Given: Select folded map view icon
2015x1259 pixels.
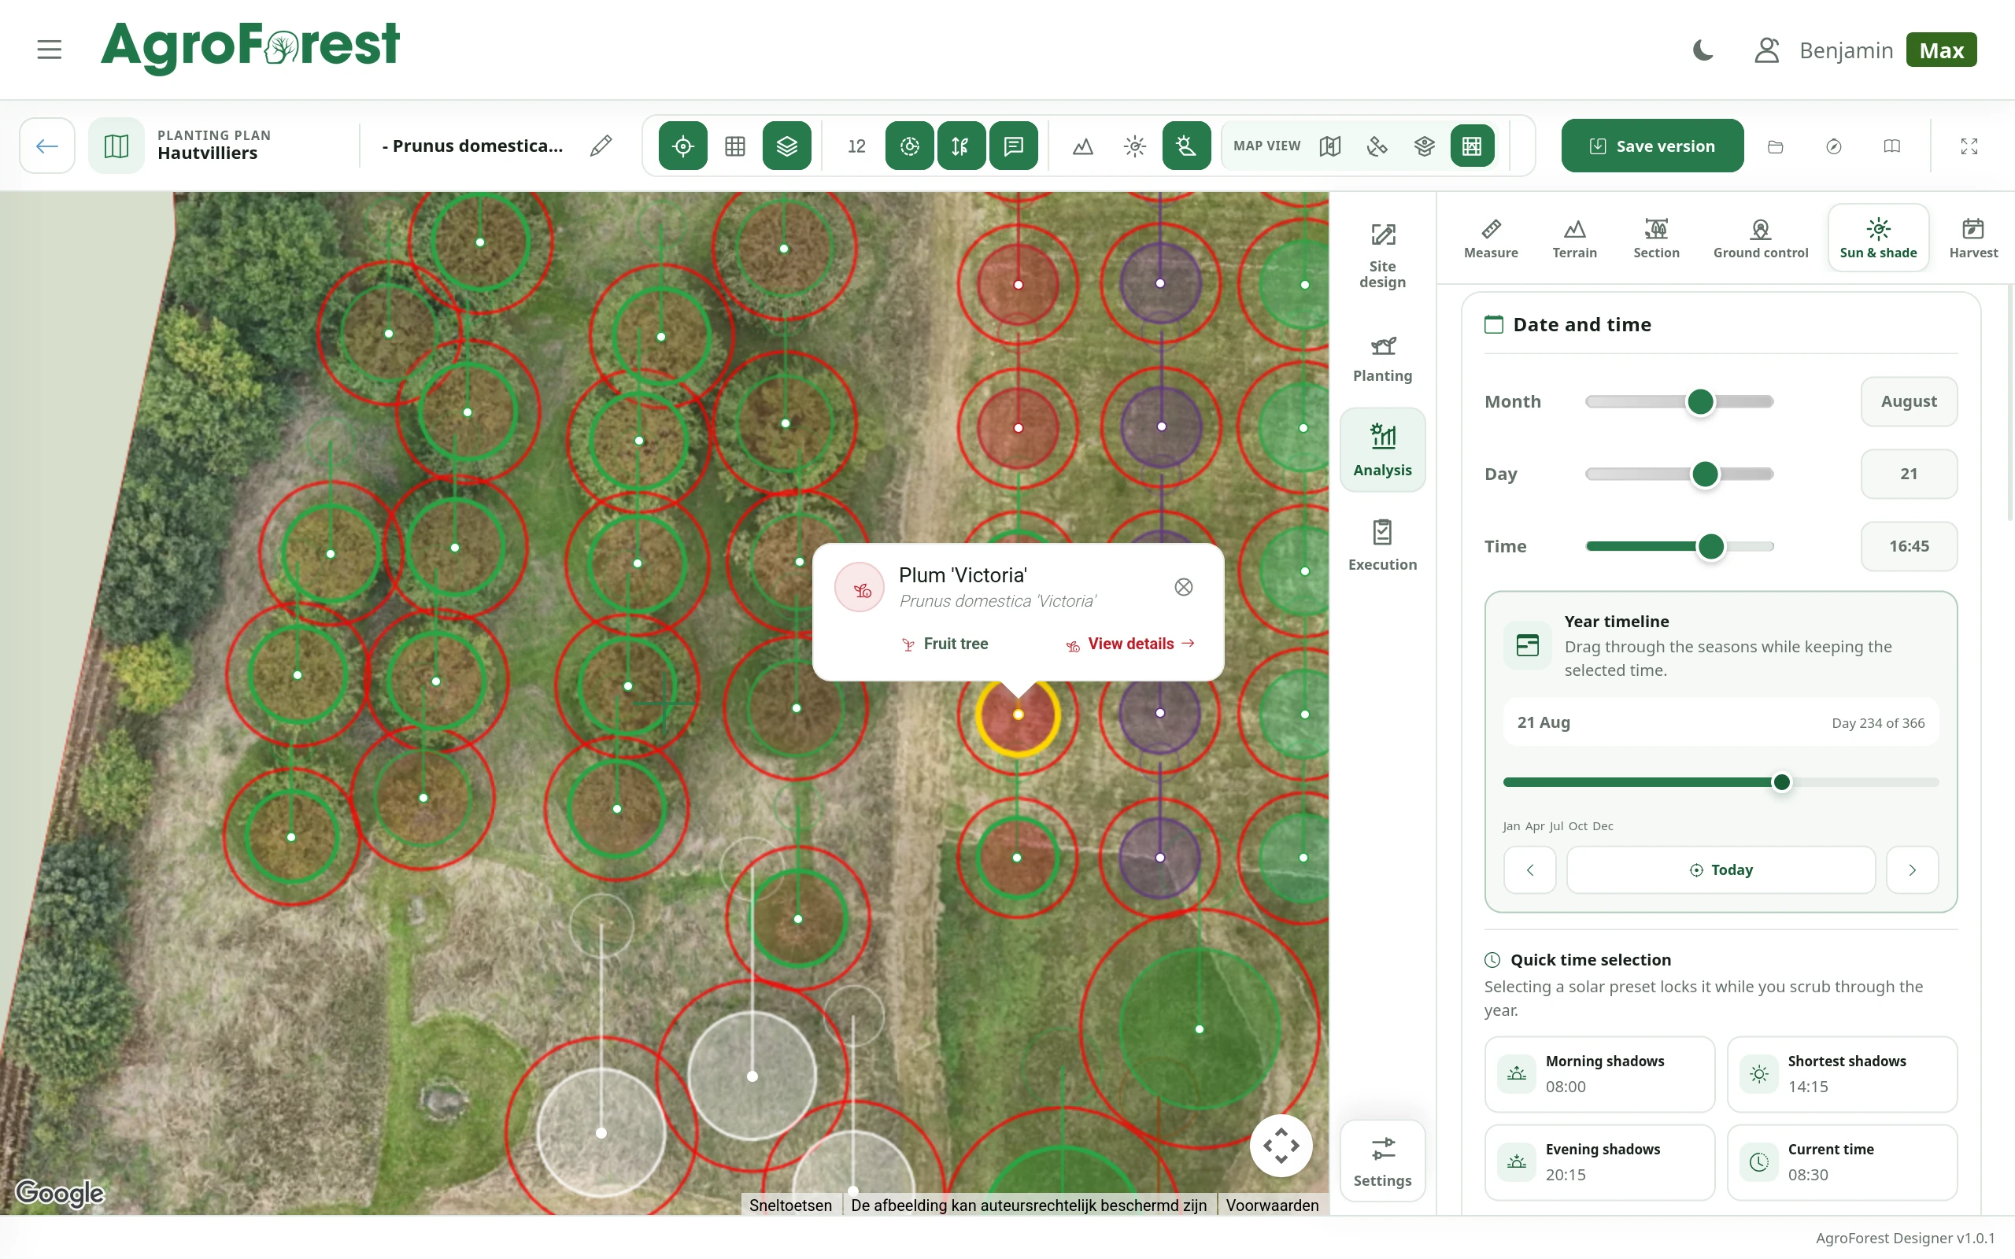Looking at the screenshot, I should click(x=1329, y=146).
